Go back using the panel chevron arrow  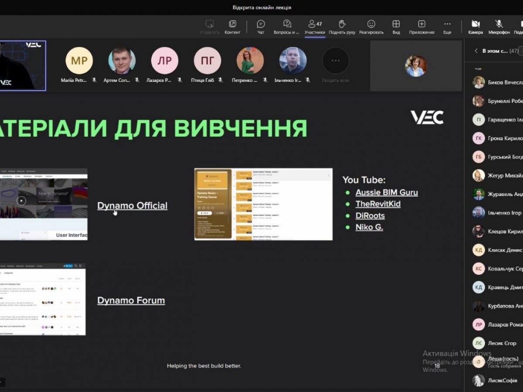pos(476,51)
